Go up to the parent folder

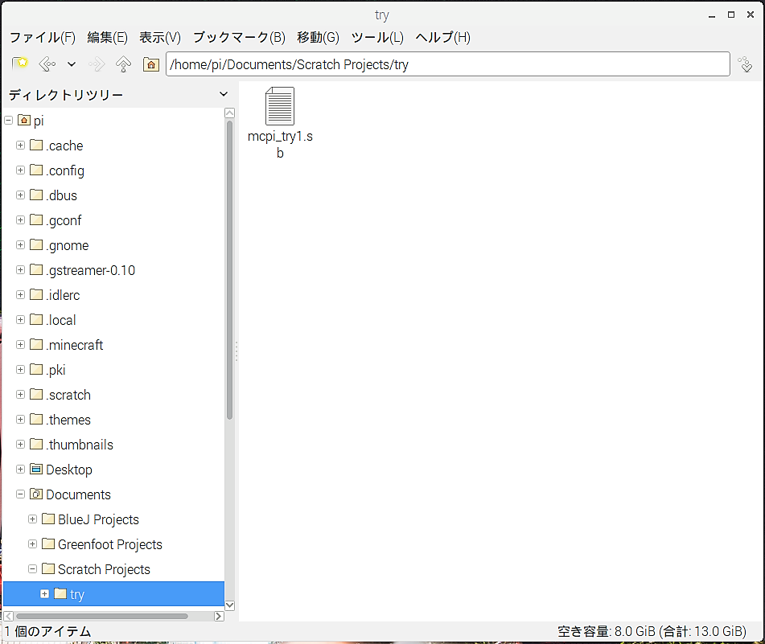pyautogui.click(x=123, y=64)
